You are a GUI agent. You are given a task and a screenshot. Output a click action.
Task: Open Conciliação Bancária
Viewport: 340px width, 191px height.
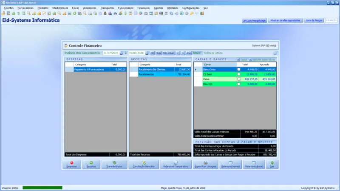coord(144,164)
